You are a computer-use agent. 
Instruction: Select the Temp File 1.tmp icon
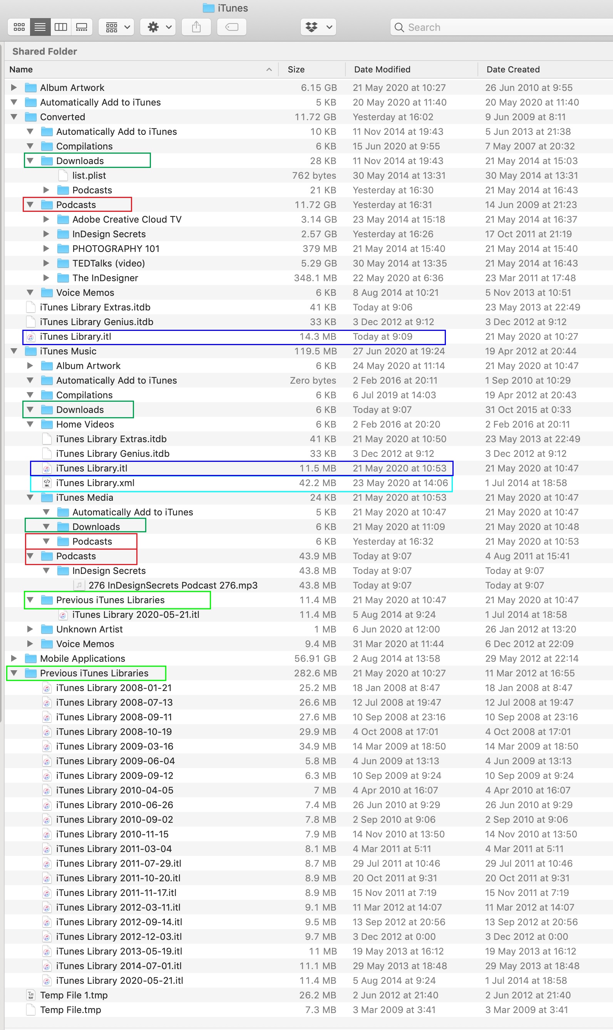click(30, 995)
